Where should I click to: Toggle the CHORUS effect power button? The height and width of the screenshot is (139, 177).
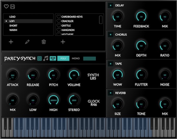click(111, 35)
